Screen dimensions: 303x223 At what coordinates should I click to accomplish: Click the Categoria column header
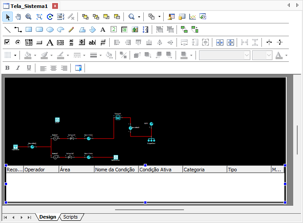click(204, 169)
